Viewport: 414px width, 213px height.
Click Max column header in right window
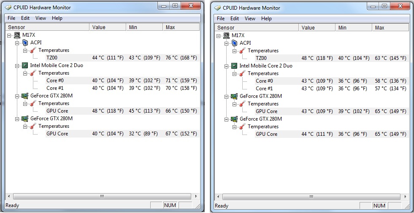point(390,28)
